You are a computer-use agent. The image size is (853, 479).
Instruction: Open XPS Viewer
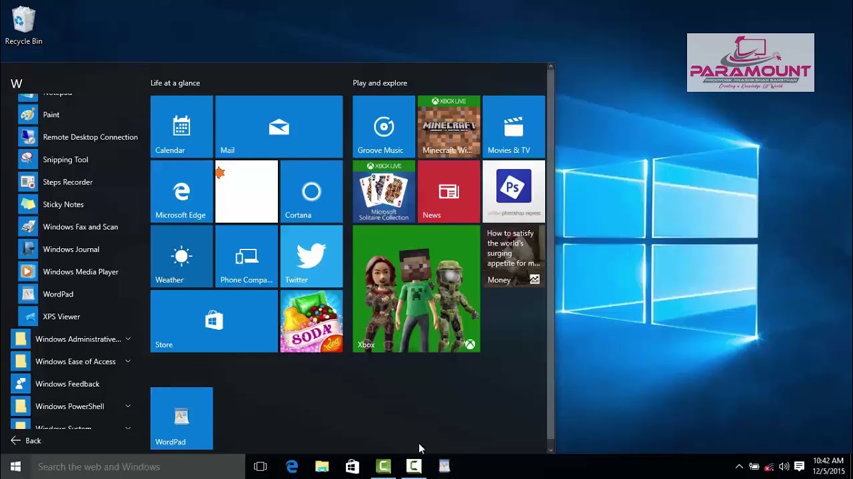75,317
